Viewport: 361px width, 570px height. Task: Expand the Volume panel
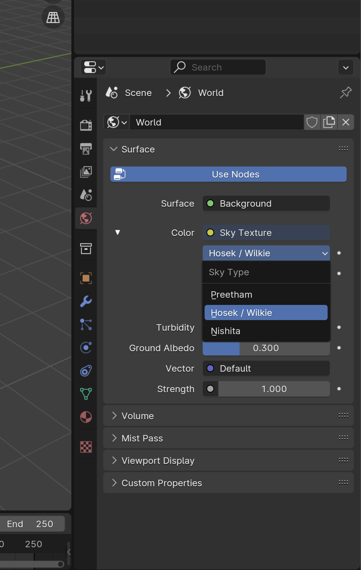point(137,416)
